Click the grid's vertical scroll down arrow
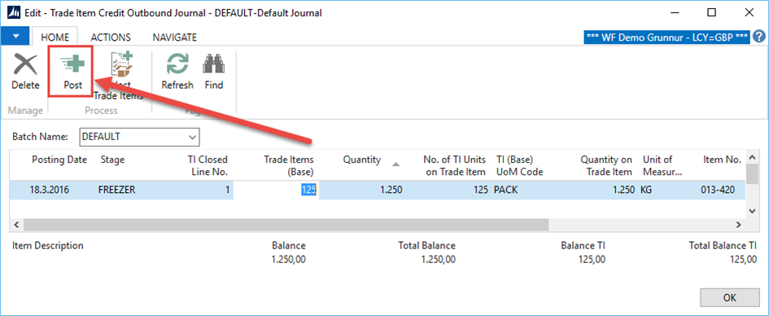769x316 pixels. click(752, 210)
